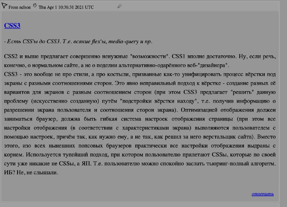Click the author name "nelson"
This screenshot has height=207, width=287.
pos(24,7)
